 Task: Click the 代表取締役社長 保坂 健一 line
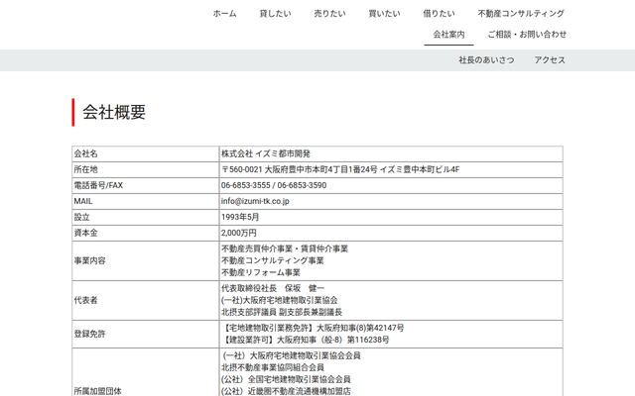[273, 288]
